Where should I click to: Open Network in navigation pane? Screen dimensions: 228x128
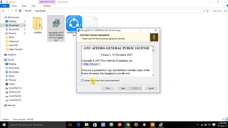pyautogui.click(x=11, y=105)
